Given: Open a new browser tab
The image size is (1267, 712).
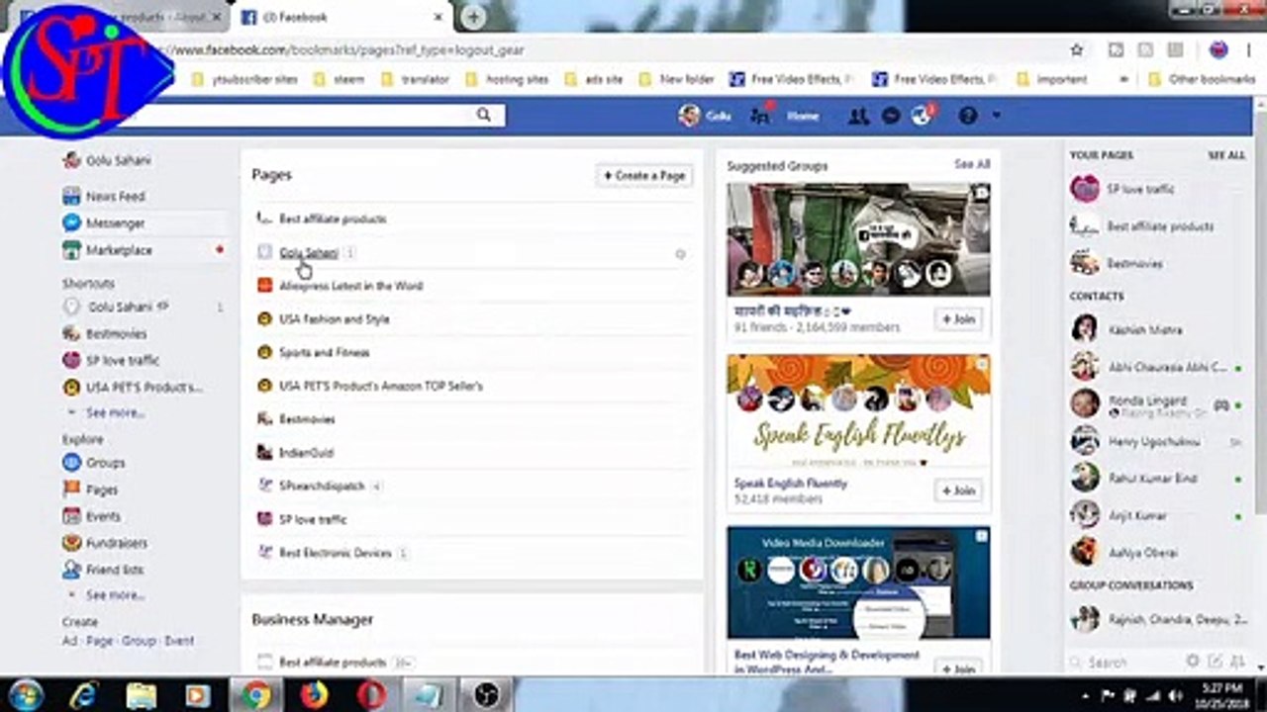Looking at the screenshot, I should [474, 17].
